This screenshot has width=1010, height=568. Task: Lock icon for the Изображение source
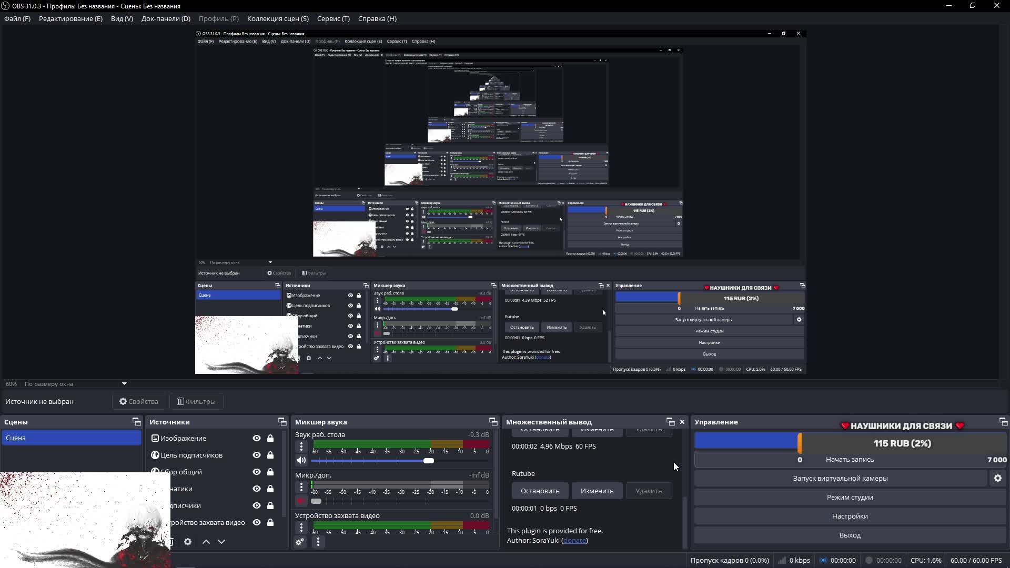(x=270, y=438)
